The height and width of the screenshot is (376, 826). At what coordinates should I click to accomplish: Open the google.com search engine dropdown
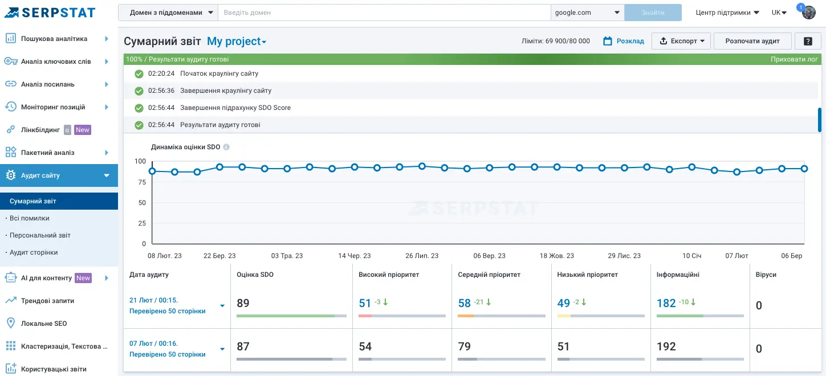(x=587, y=13)
